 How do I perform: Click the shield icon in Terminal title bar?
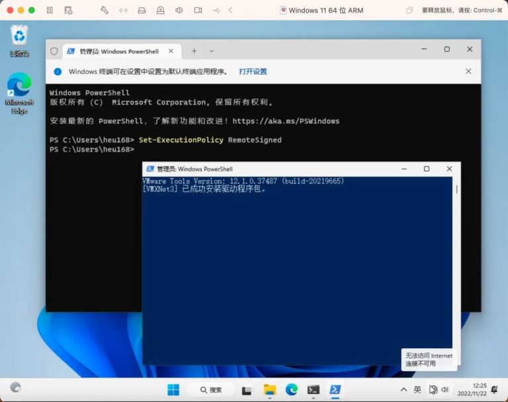coord(54,51)
